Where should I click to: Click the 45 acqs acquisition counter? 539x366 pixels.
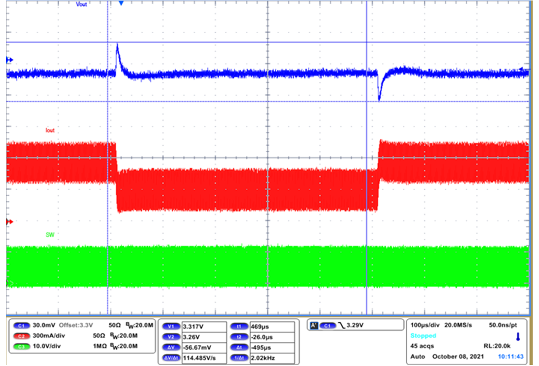pos(422,346)
